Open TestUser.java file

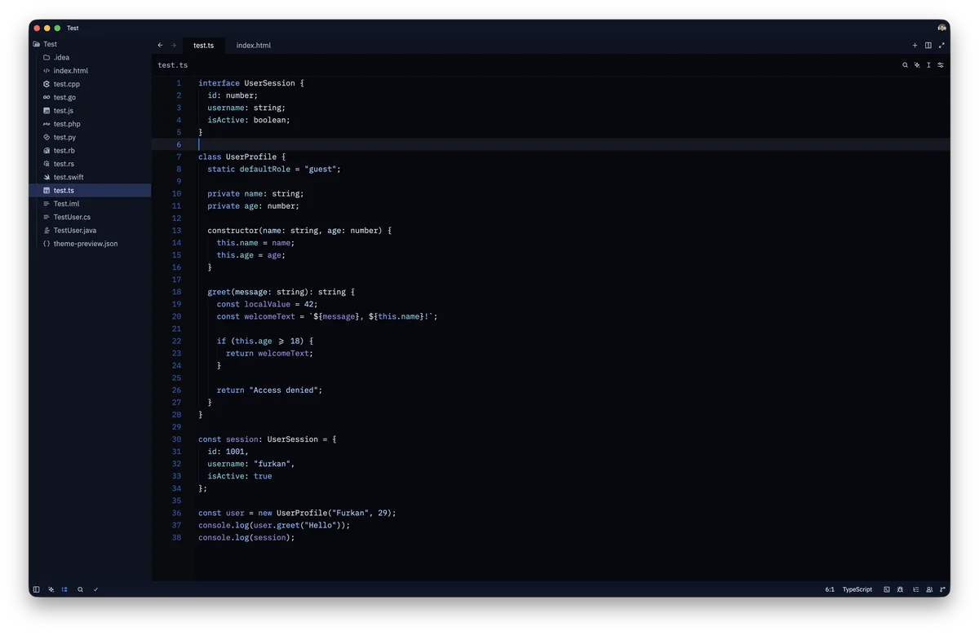click(x=90, y=231)
